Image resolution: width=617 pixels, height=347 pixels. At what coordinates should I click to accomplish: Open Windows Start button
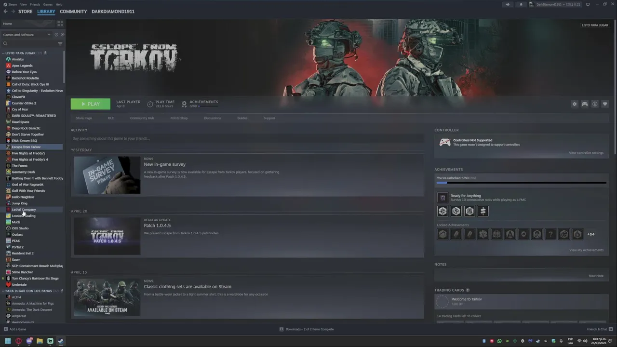click(8, 341)
